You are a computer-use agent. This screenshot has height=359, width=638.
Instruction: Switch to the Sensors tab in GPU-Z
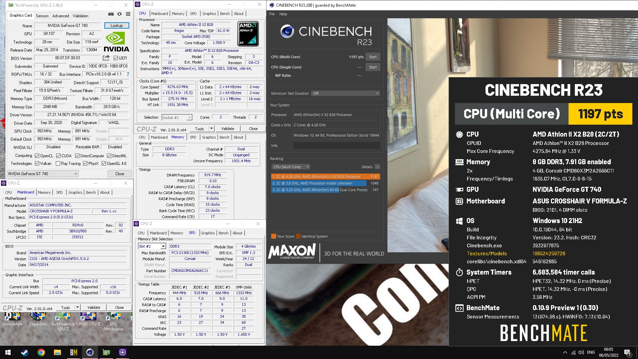pyautogui.click(x=42, y=16)
